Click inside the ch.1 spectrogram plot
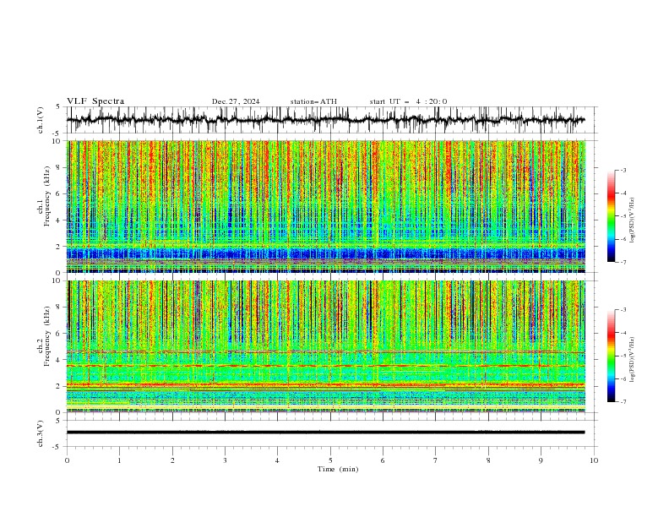Viewport: 669px width, 517px height. 325,206
